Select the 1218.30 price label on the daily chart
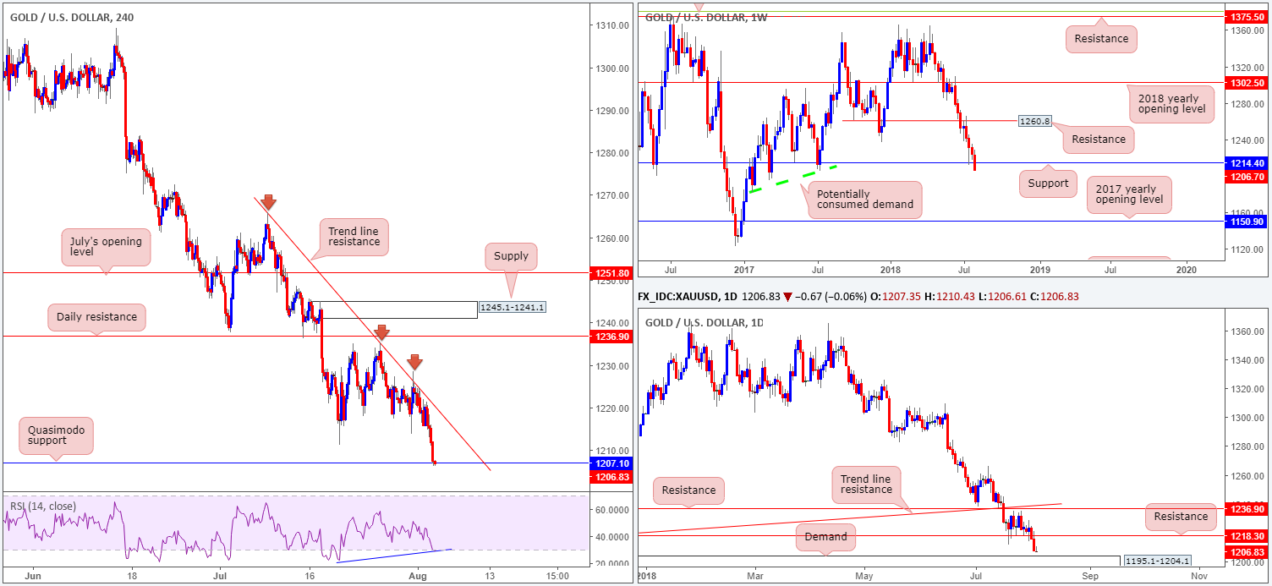The height and width of the screenshot is (586, 1272). click(1247, 536)
